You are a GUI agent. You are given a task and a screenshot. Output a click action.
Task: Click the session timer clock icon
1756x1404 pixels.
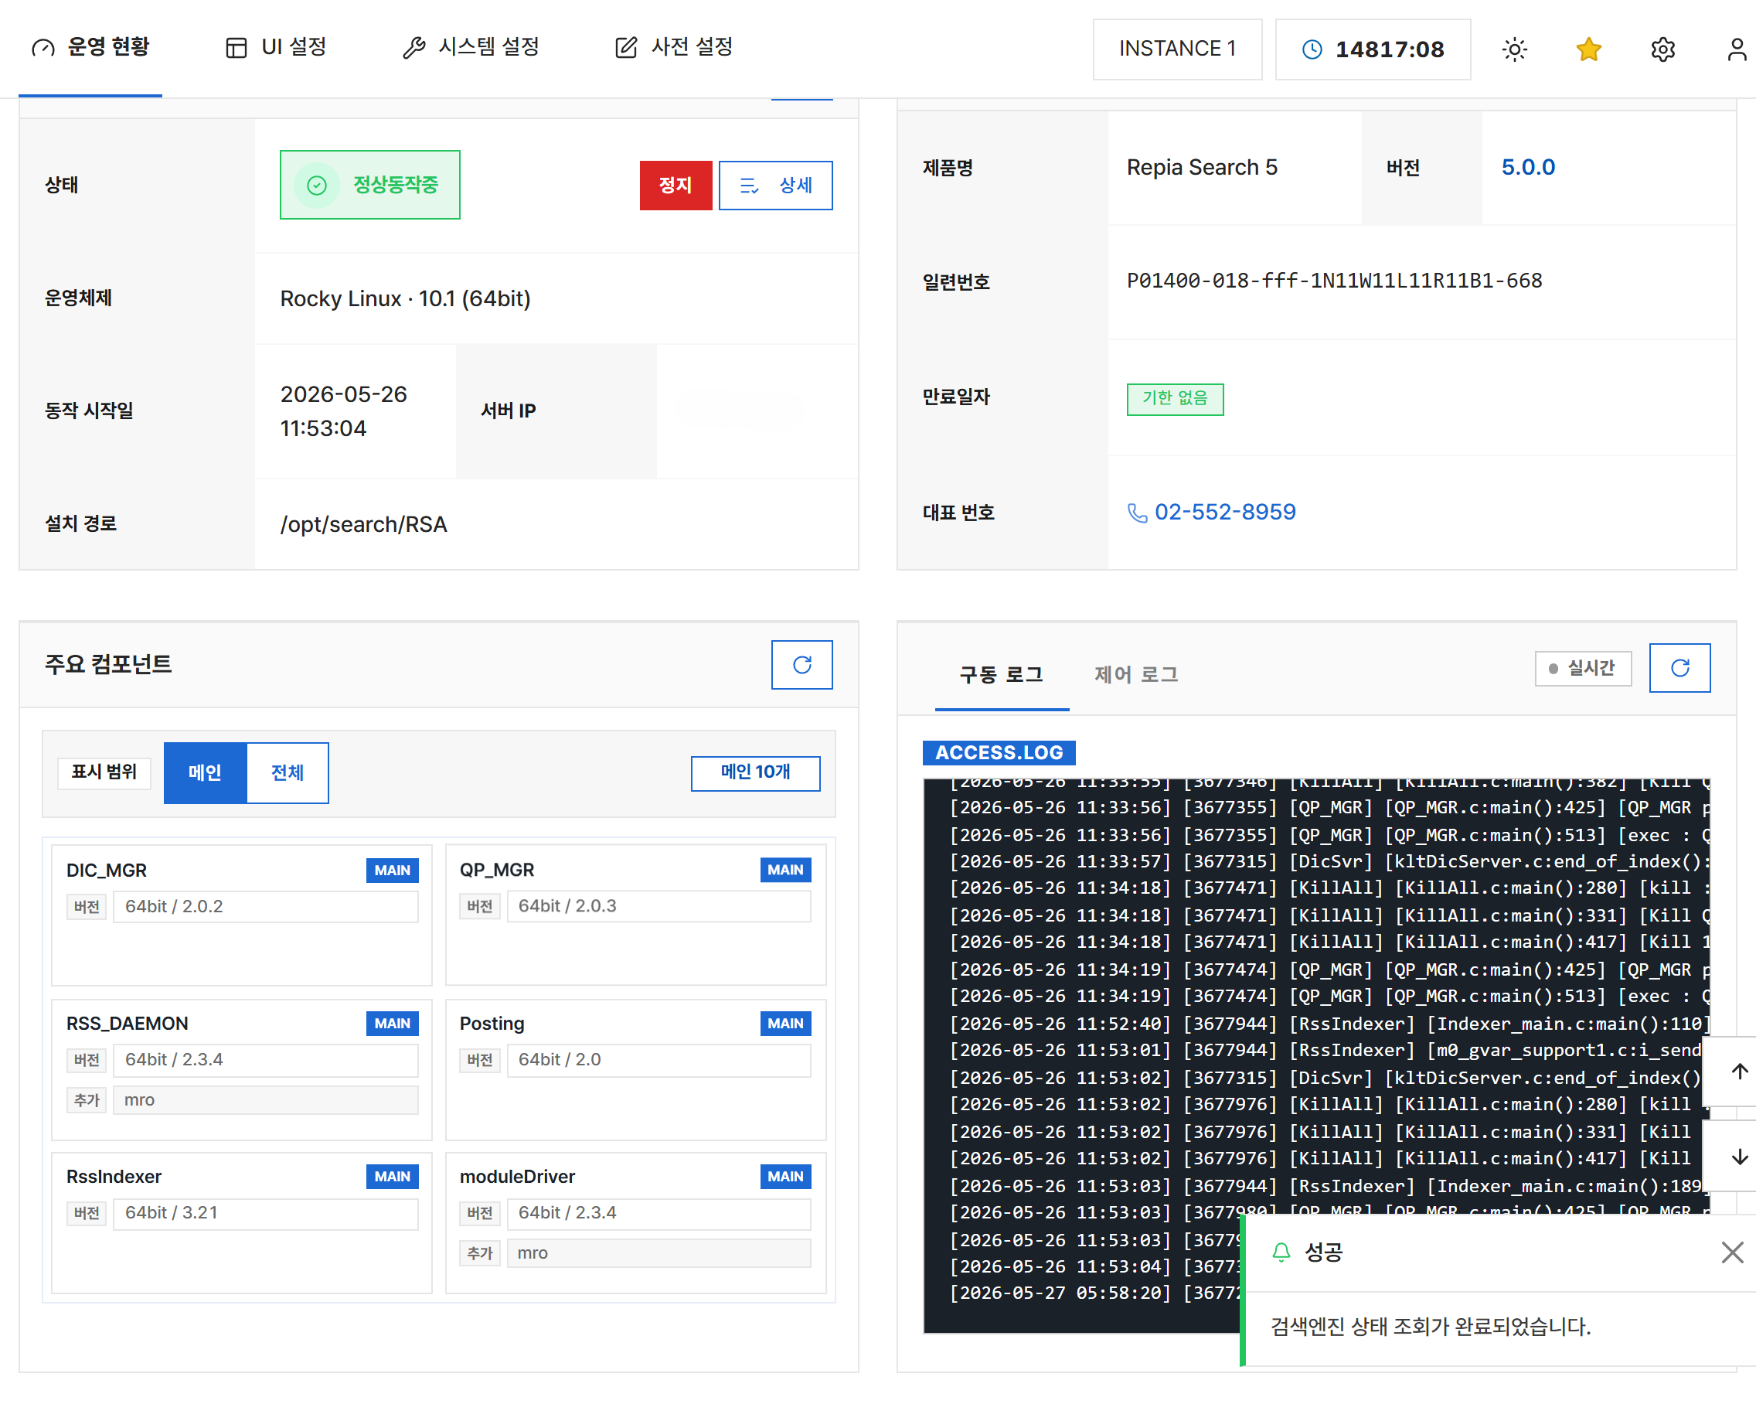point(1312,49)
